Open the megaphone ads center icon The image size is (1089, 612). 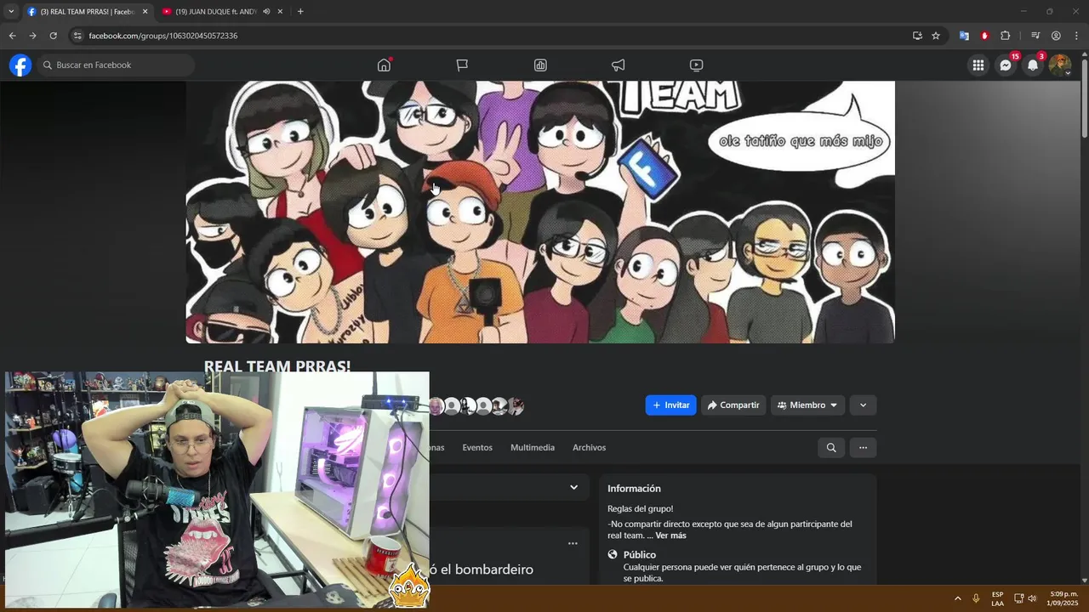coord(619,65)
